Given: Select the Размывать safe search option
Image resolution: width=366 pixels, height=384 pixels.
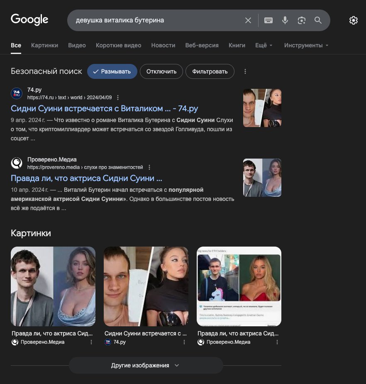Looking at the screenshot, I should pyautogui.click(x=112, y=71).
